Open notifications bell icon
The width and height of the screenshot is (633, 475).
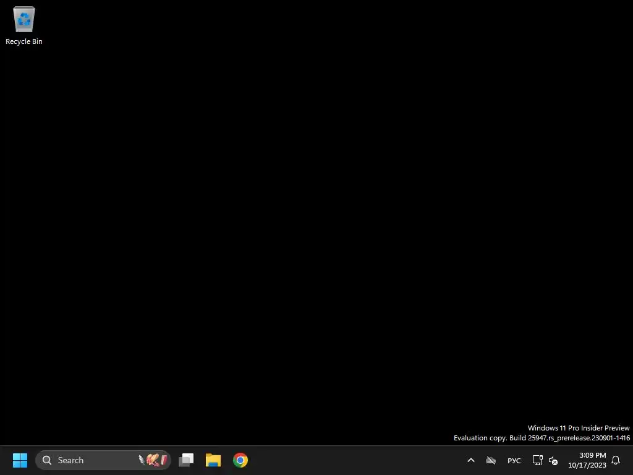tap(616, 460)
